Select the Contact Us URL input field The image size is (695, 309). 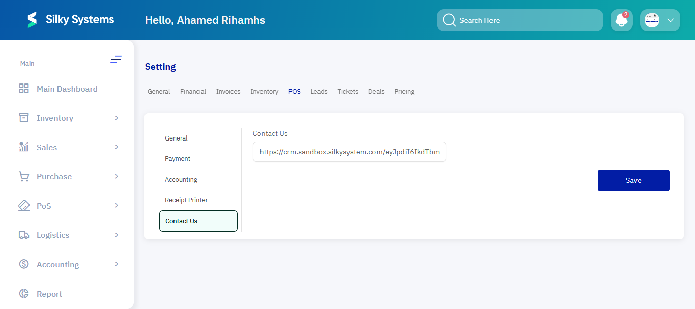pos(350,152)
